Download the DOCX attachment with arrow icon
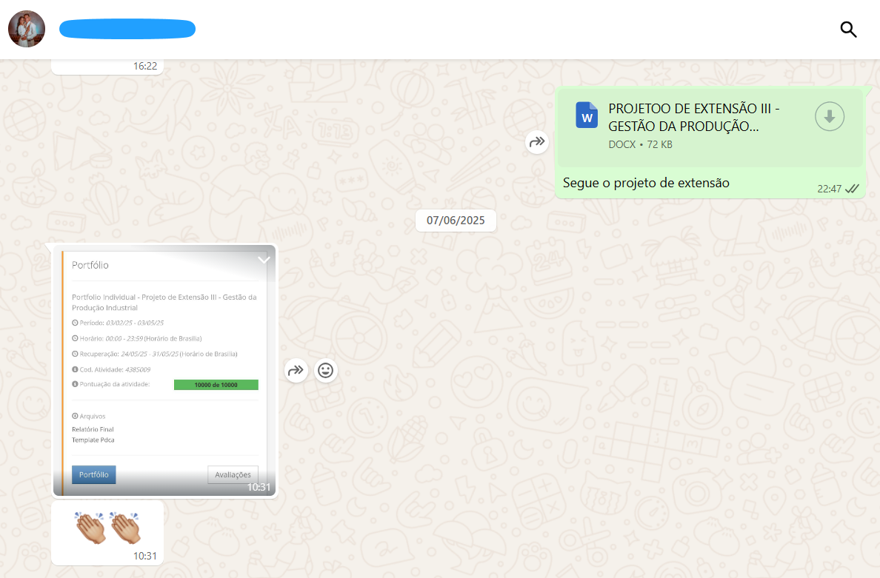Viewport: 880px width, 578px height. point(830,117)
